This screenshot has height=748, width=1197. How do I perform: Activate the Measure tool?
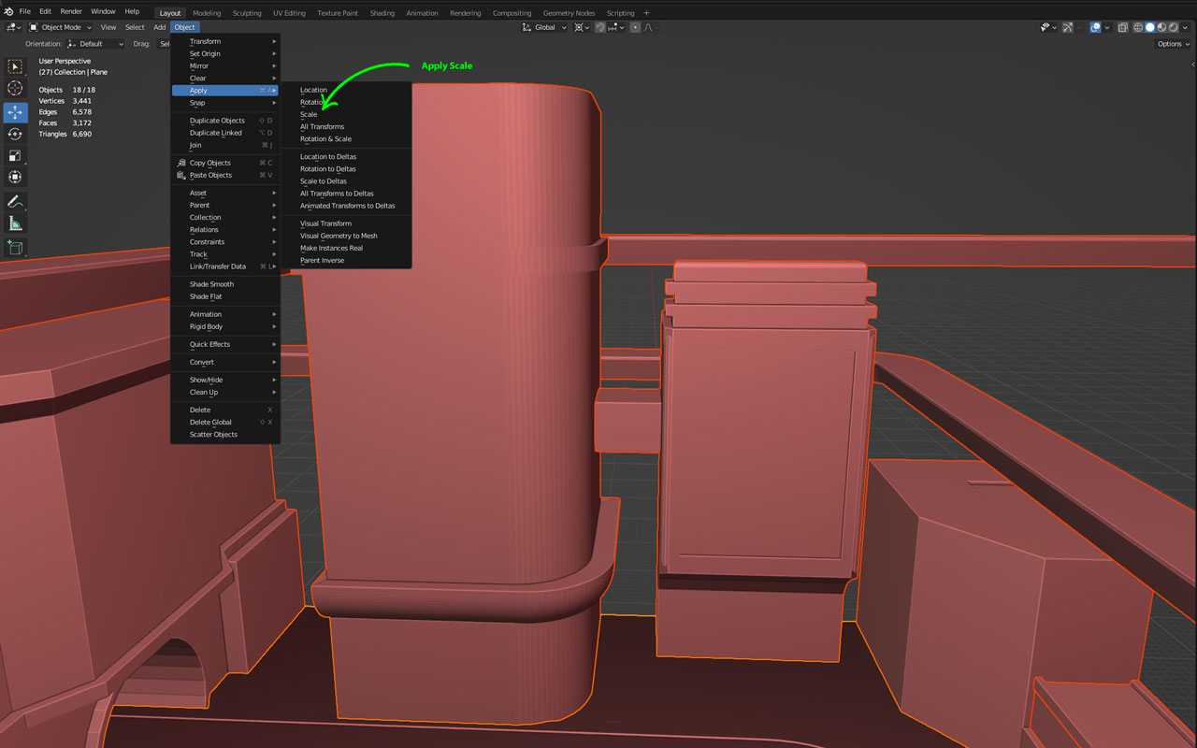[x=15, y=224]
